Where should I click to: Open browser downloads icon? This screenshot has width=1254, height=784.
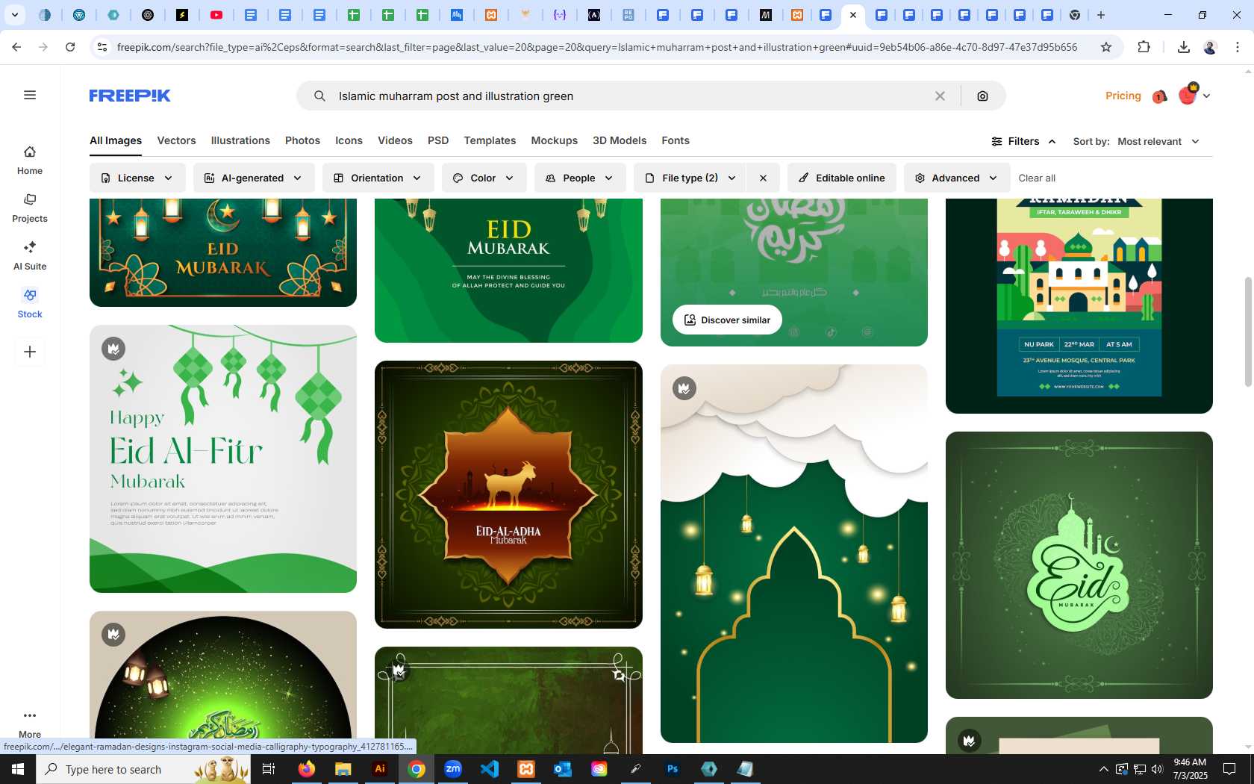[1183, 47]
